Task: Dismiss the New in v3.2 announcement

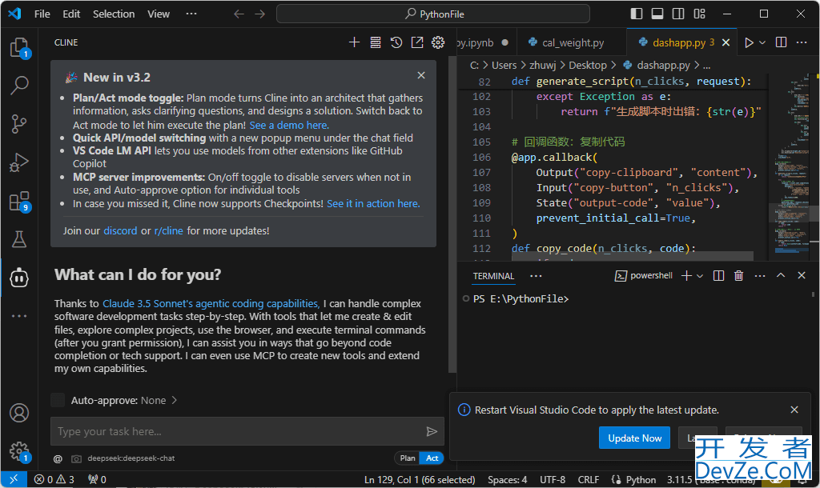Action: click(x=421, y=75)
